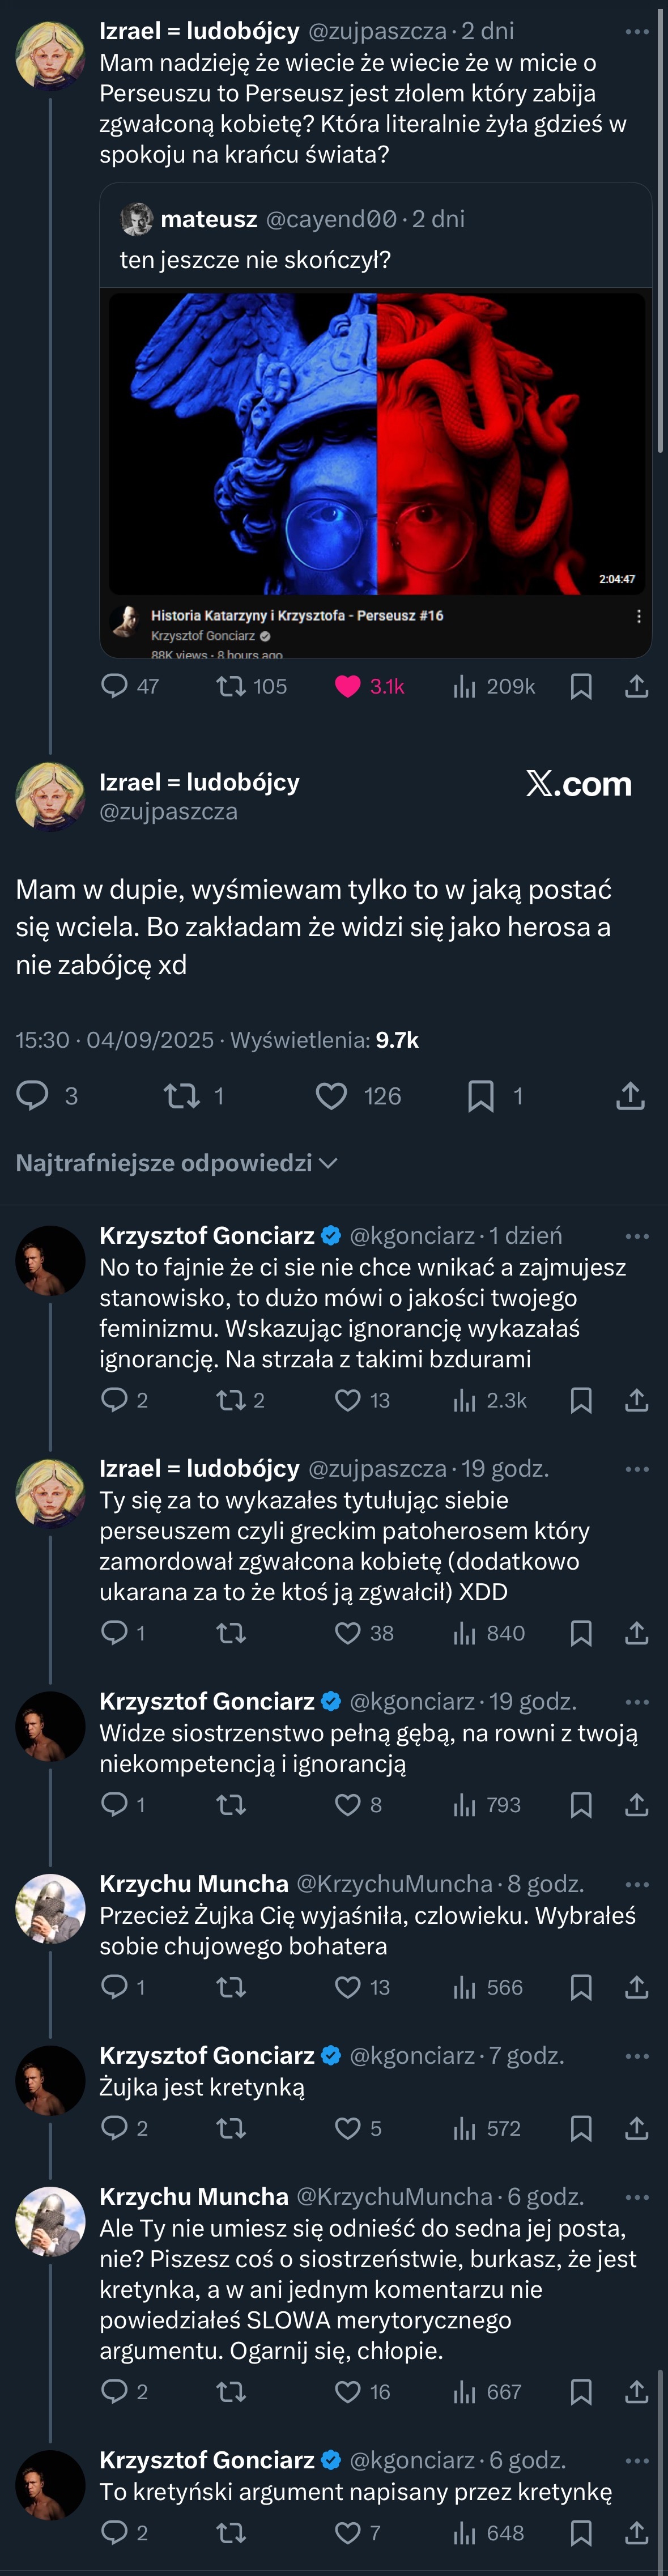Screen dimensions: 668x2576
Task: Share the main tweet via share icon
Action: pyautogui.click(x=630, y=1096)
